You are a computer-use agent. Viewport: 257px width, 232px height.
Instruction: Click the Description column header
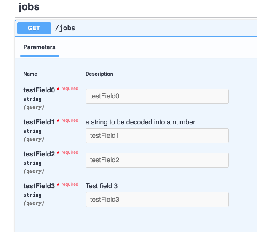99,74
